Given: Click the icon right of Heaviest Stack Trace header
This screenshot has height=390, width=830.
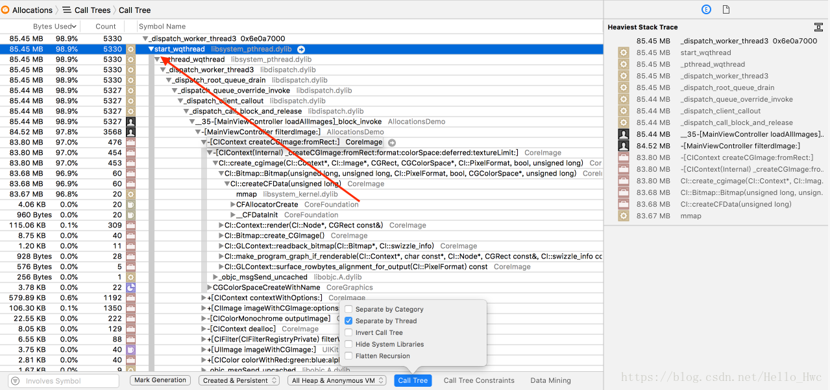Looking at the screenshot, I should coord(818,27).
